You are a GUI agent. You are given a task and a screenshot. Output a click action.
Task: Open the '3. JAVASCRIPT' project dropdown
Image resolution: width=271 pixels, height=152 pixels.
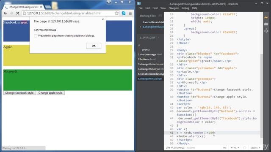point(149,38)
